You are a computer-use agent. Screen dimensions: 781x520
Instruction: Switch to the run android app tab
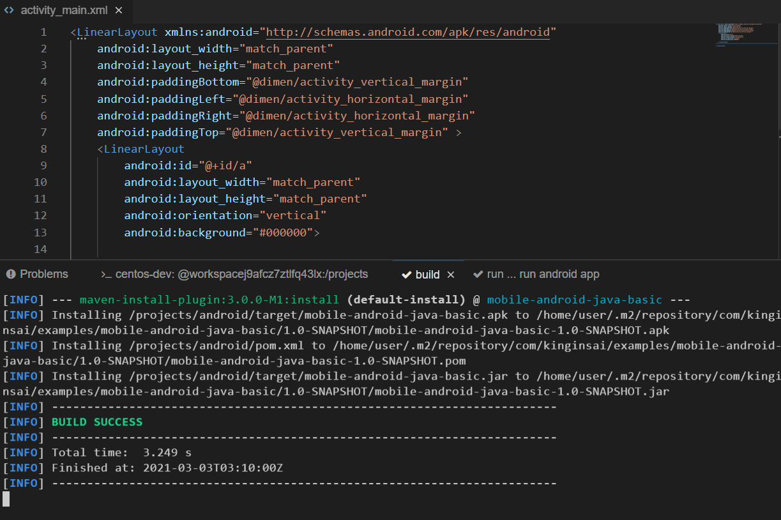point(536,274)
